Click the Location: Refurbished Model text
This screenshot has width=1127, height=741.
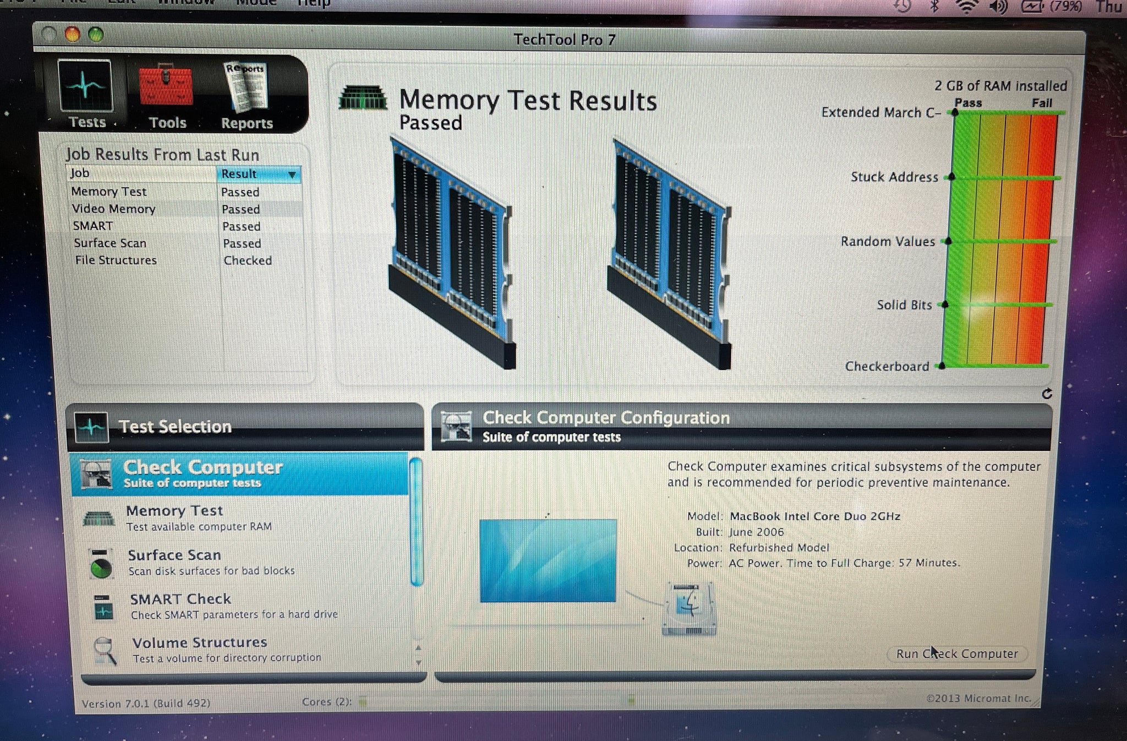(751, 548)
